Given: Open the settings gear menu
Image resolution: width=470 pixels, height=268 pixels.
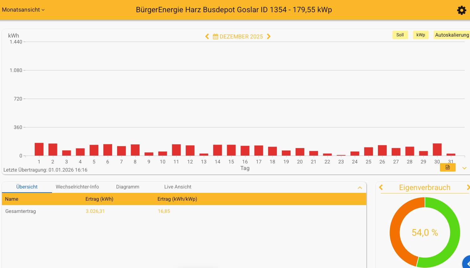Looking at the screenshot, I should coord(462,10).
